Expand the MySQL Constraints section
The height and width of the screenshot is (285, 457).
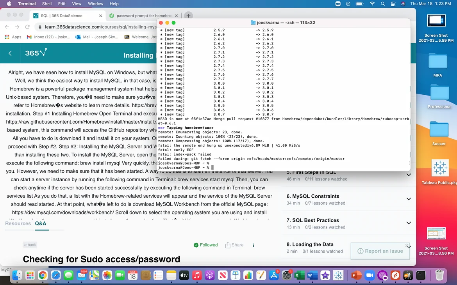coord(409,199)
